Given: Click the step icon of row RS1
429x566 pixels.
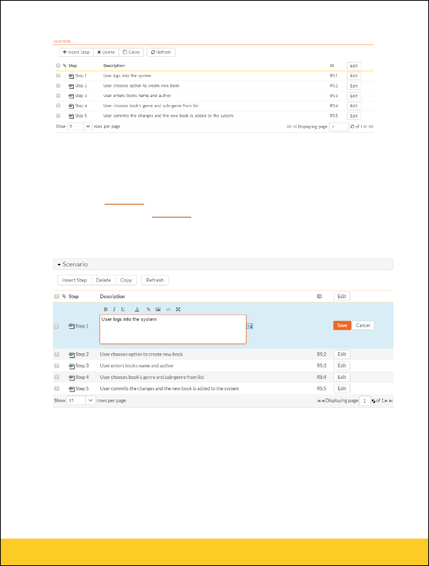Looking at the screenshot, I should coord(71,76).
